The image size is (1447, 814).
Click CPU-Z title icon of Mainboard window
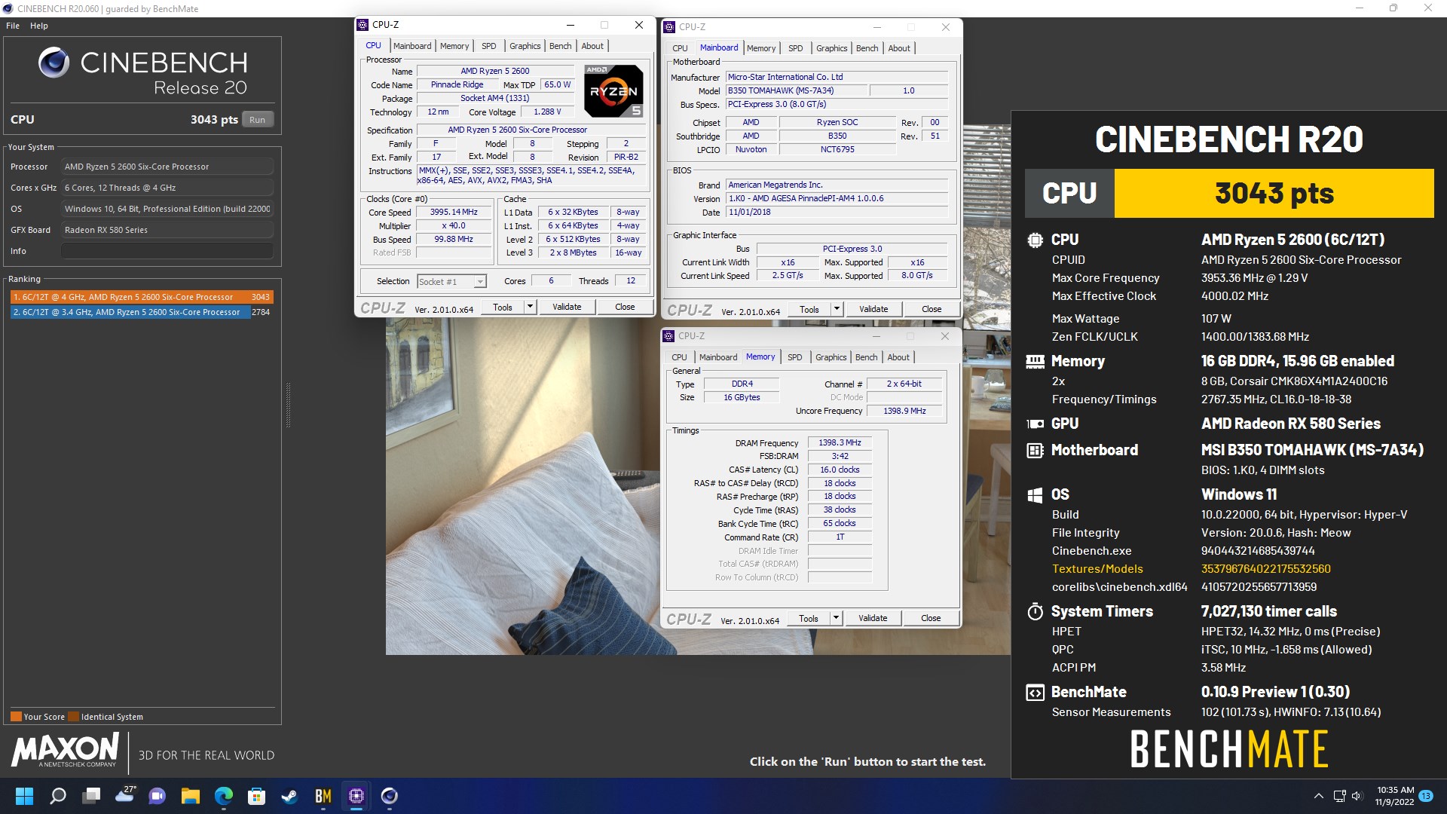(669, 27)
